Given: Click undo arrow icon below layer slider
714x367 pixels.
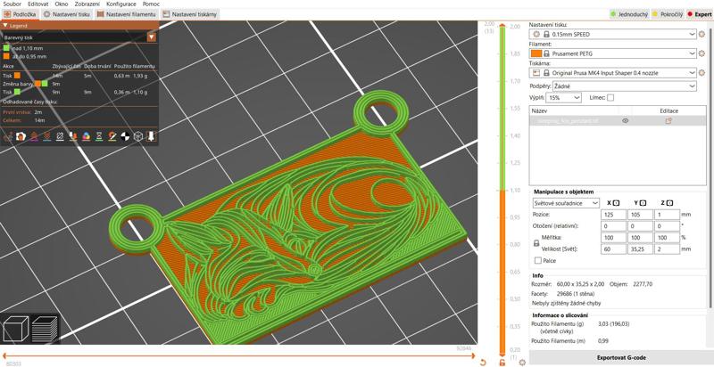Looking at the screenshot, I should [x=483, y=363].
